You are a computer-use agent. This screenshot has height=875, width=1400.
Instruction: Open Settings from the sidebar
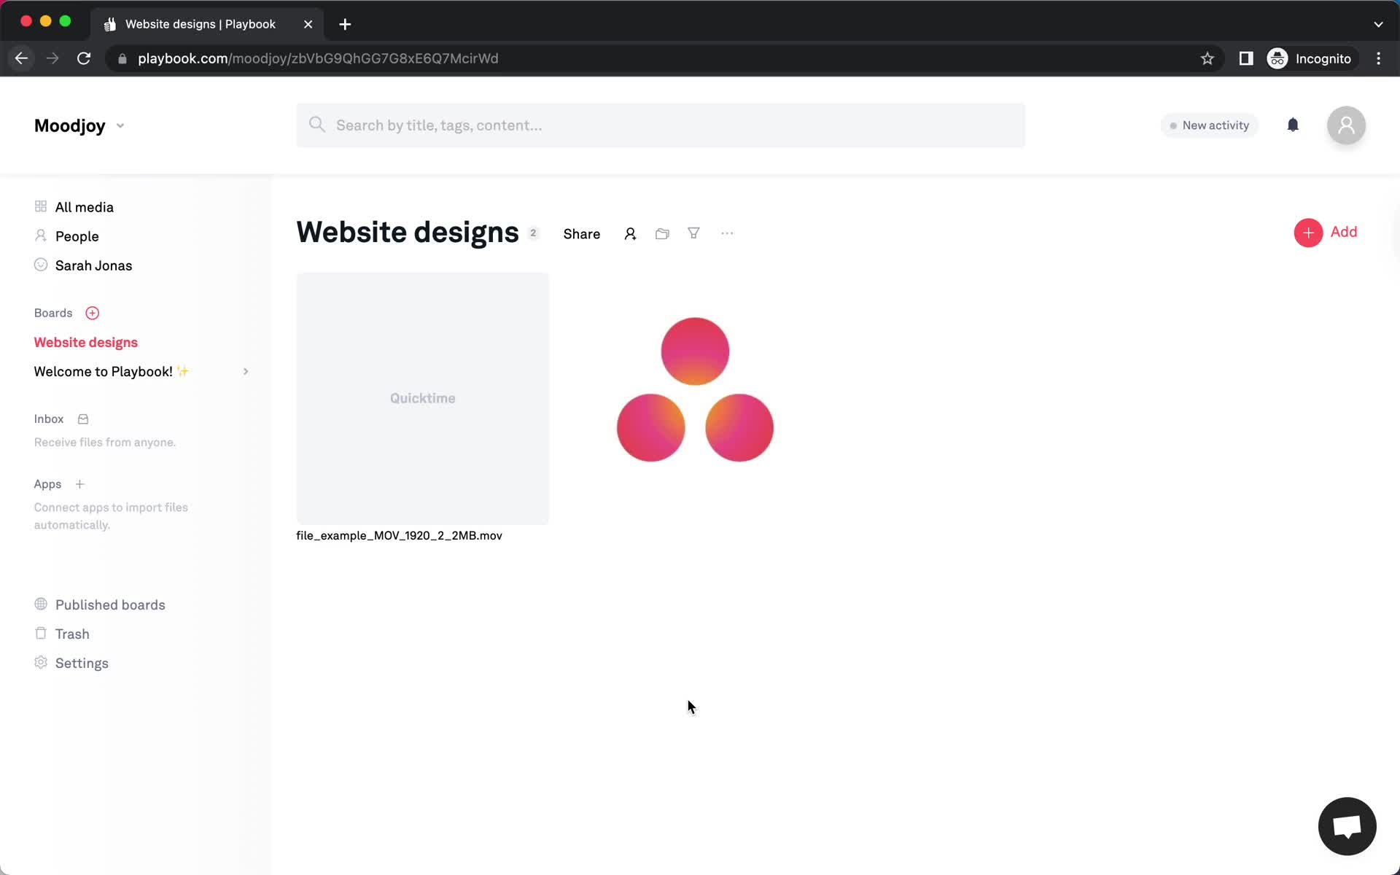click(82, 662)
